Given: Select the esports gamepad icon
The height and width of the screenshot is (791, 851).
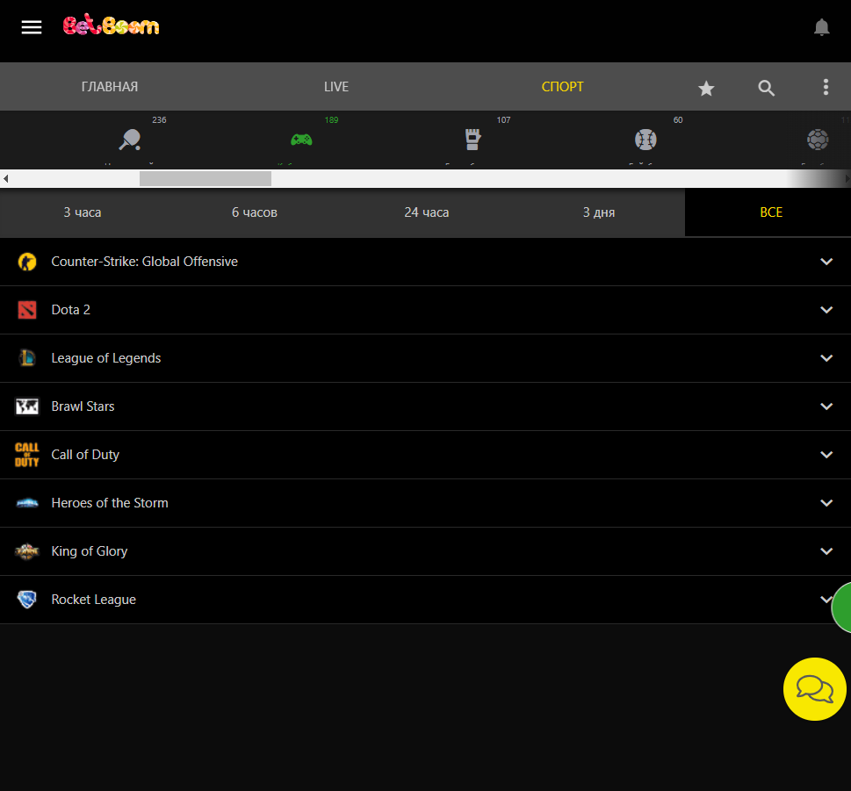Looking at the screenshot, I should [301, 140].
